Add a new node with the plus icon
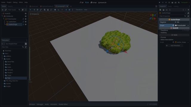Image resolution: width=191 pixels, height=107 pixels. [3, 10]
